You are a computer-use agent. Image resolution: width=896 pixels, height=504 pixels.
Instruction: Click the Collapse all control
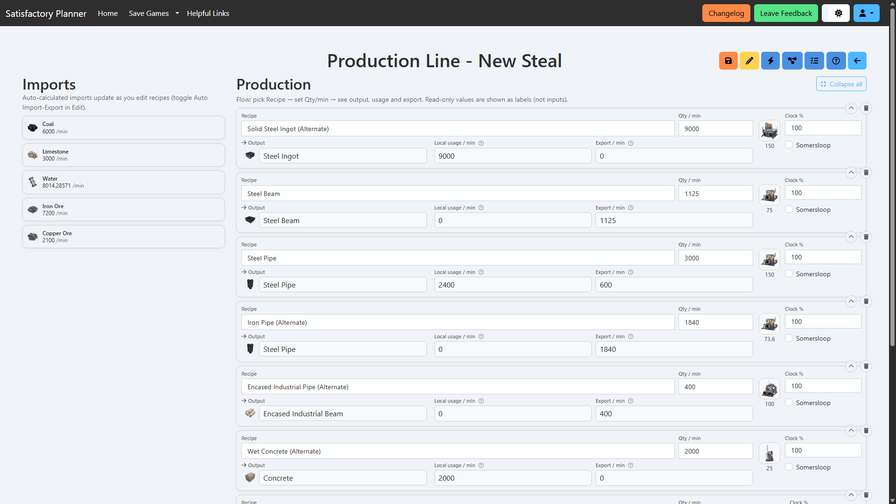841,84
